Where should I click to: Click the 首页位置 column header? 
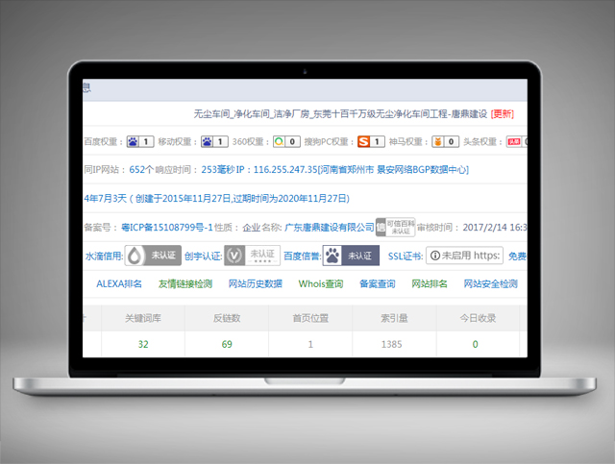[x=310, y=318]
